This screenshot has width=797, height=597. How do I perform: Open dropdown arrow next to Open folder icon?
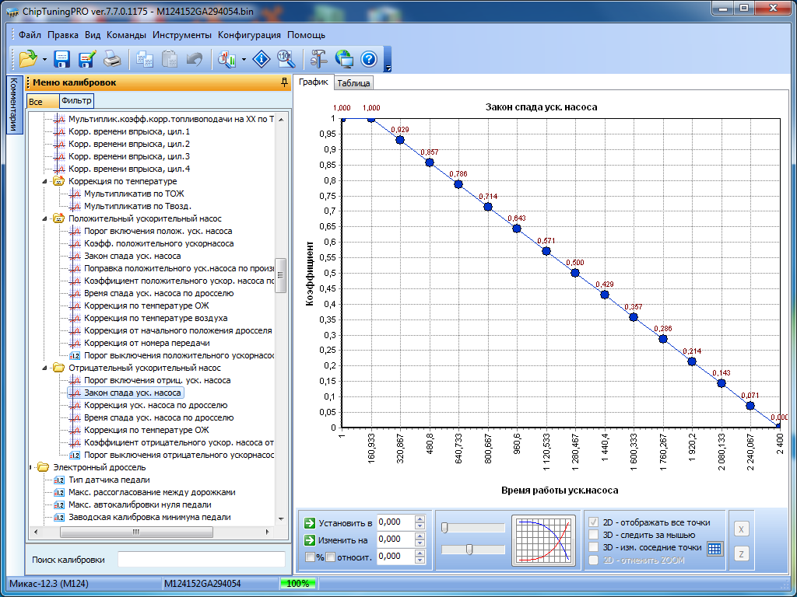[x=45, y=60]
